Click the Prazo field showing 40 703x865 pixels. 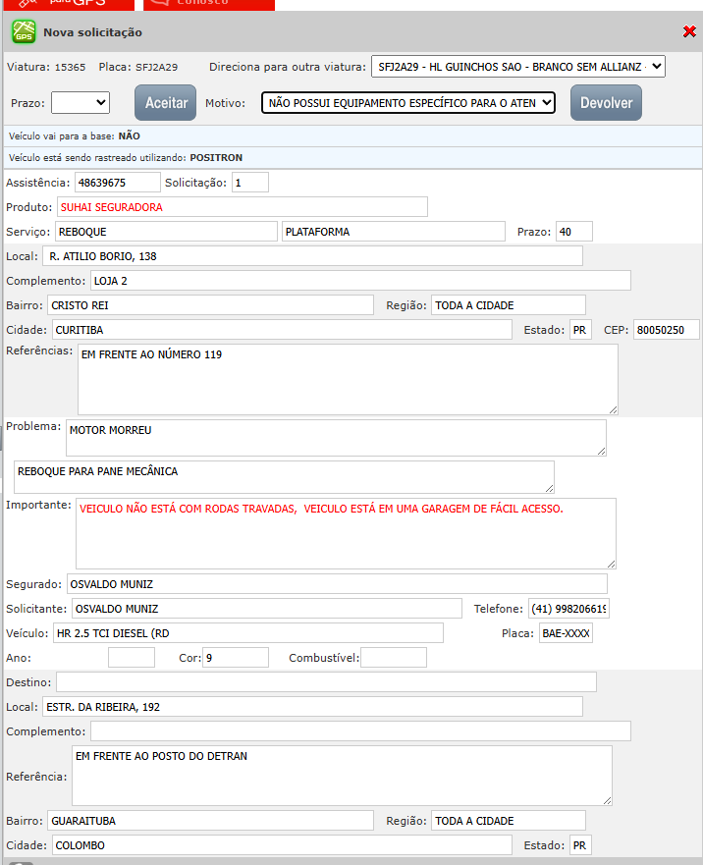(x=573, y=232)
